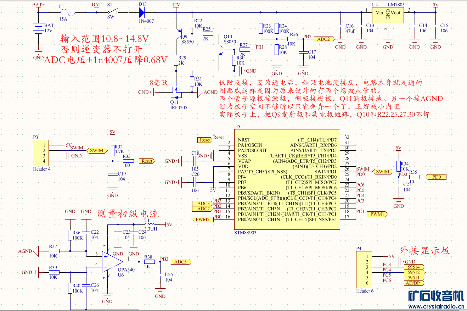Select the '8毫欧' annotation
This screenshot has width=467, height=311.
pyautogui.click(x=158, y=83)
